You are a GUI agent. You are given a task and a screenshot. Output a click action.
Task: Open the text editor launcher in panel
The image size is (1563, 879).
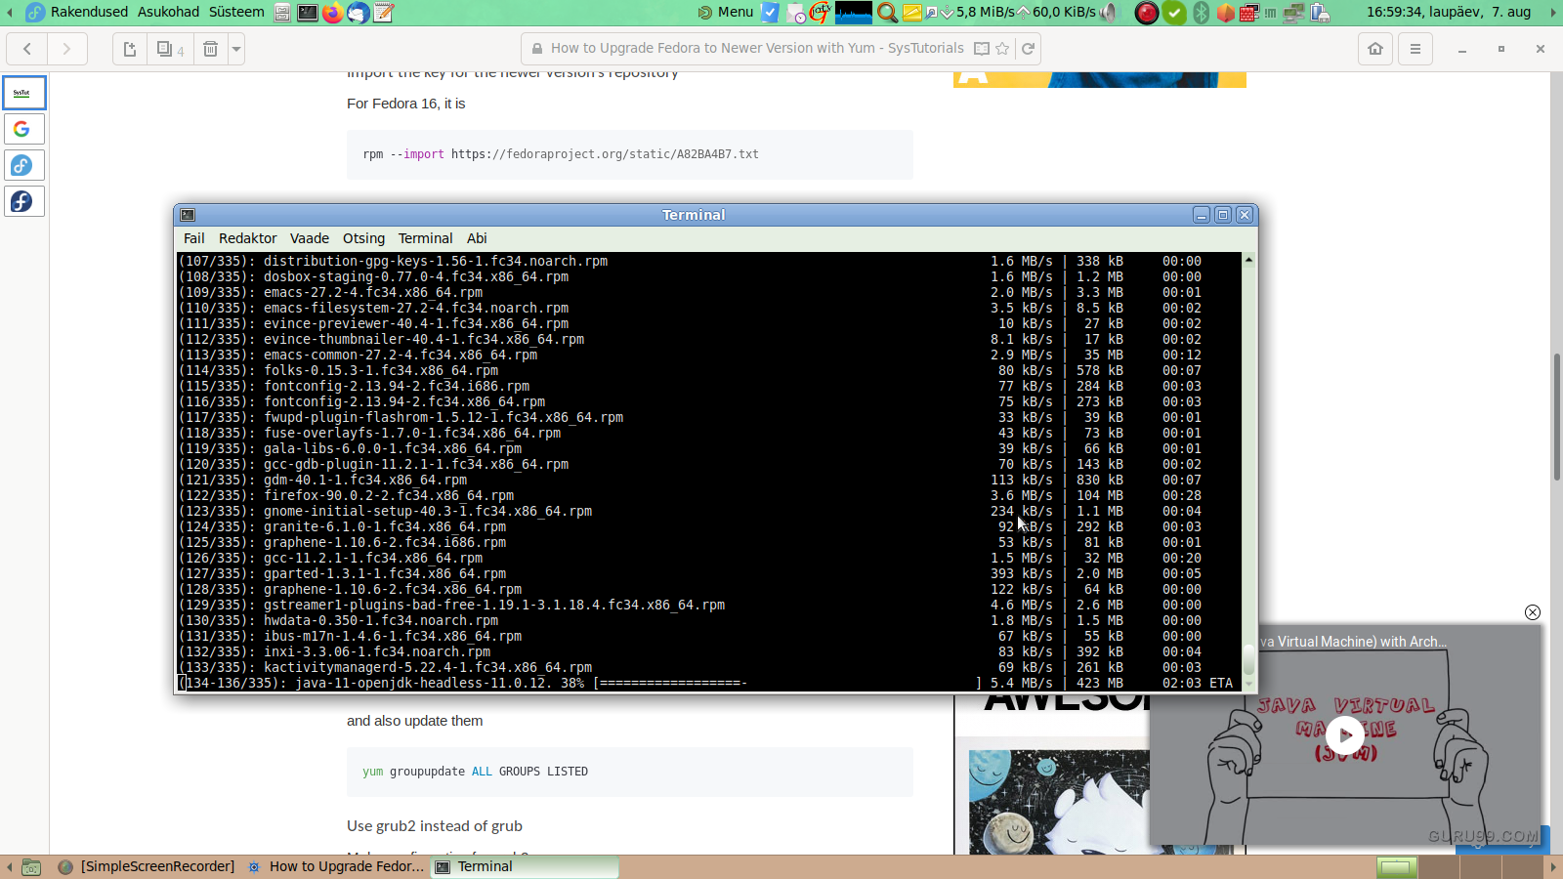[x=384, y=13]
